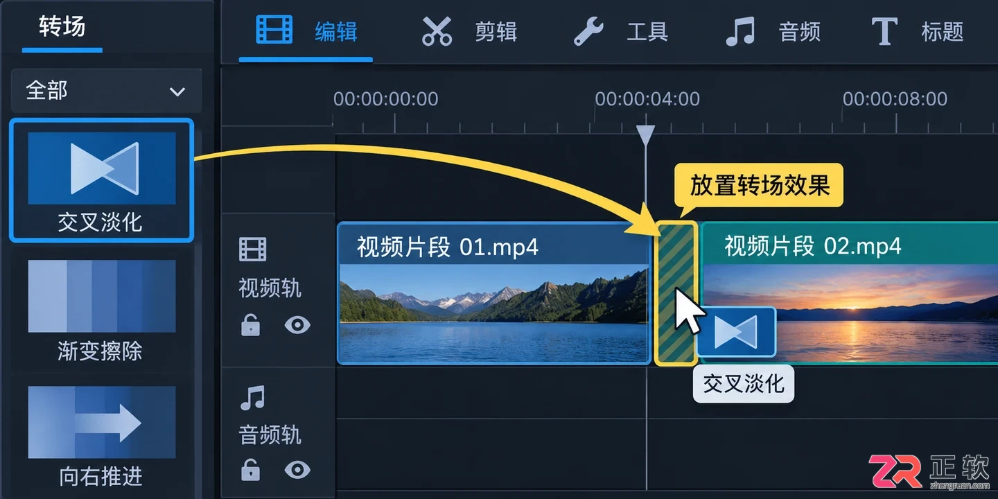Open the 音频 tab
Screen dimensions: 998x499
click(773, 31)
